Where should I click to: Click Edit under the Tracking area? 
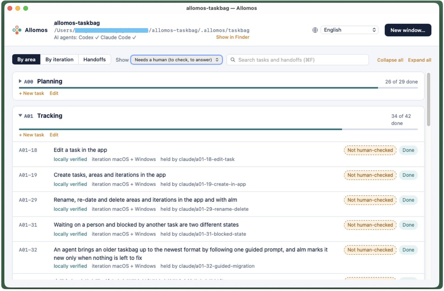pyautogui.click(x=54, y=135)
